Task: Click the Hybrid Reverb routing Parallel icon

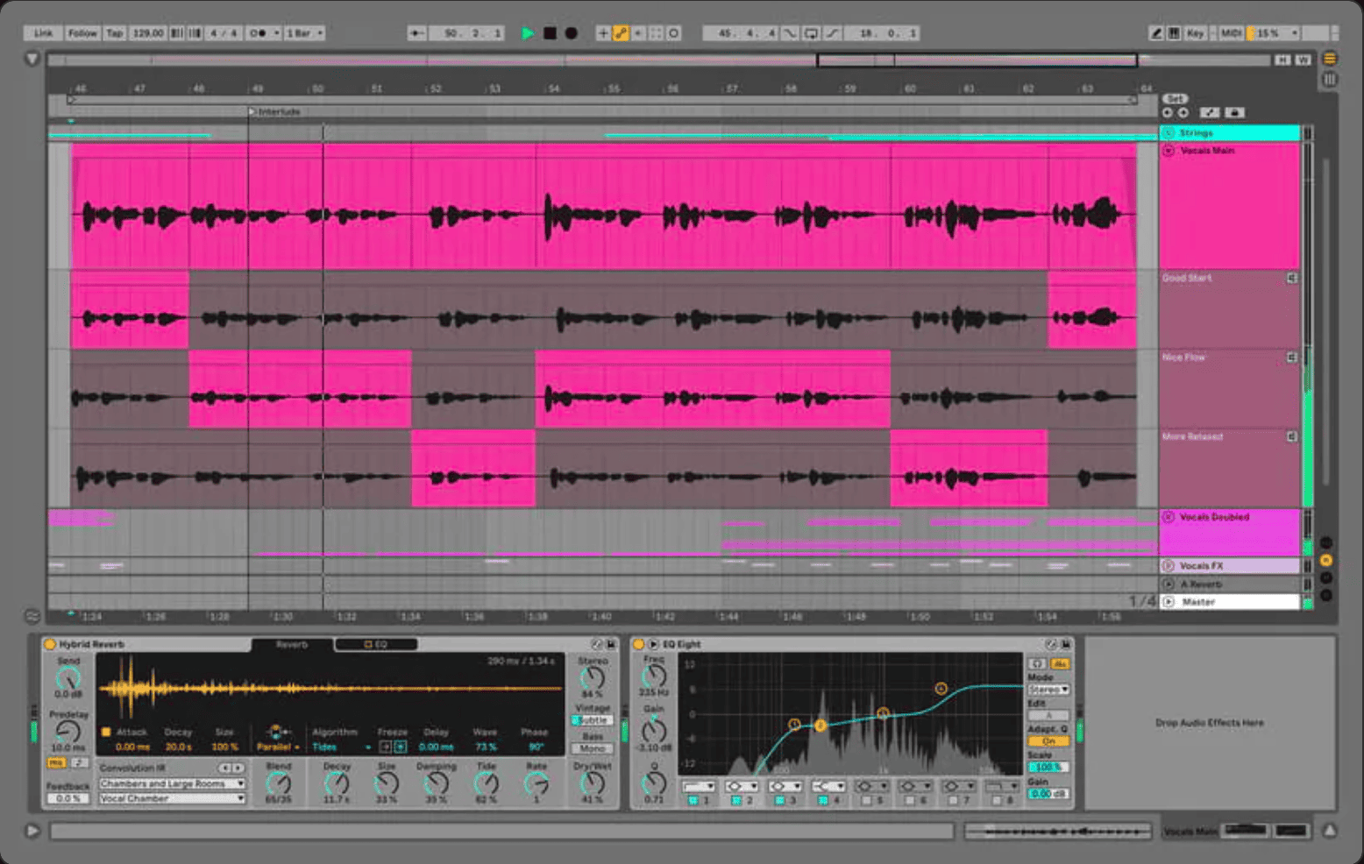Action: click(277, 732)
